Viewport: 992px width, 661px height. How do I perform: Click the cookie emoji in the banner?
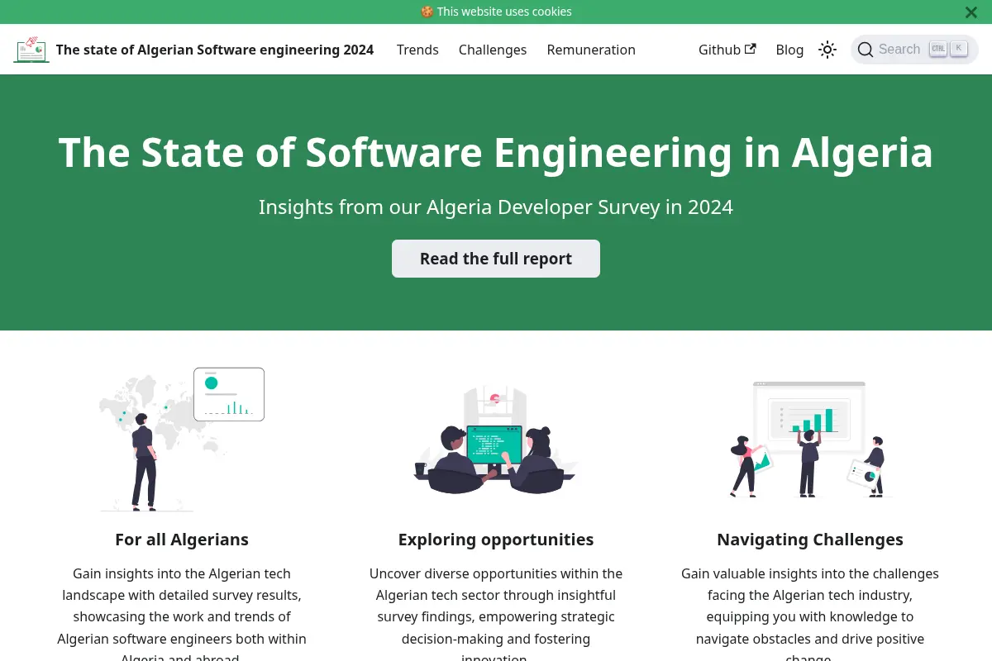tap(427, 12)
